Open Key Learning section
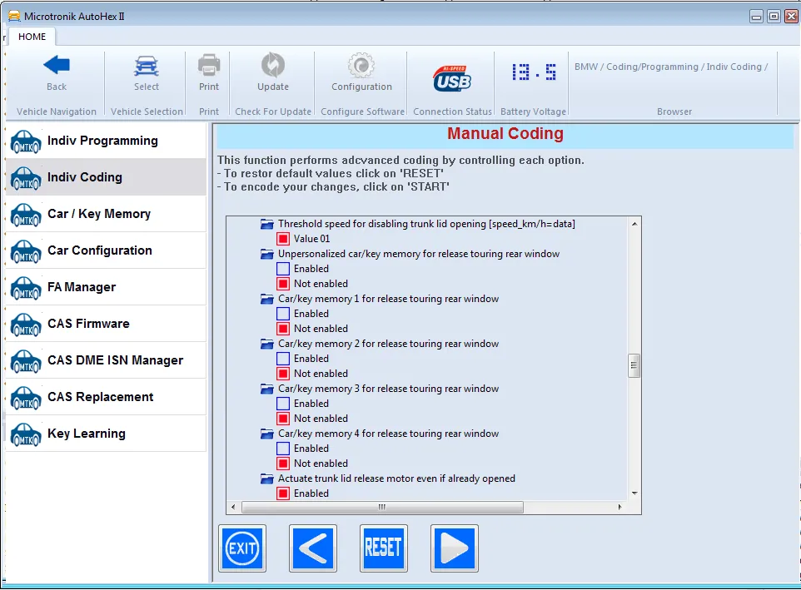Screen dimensions: 801x590 pyautogui.click(x=106, y=434)
